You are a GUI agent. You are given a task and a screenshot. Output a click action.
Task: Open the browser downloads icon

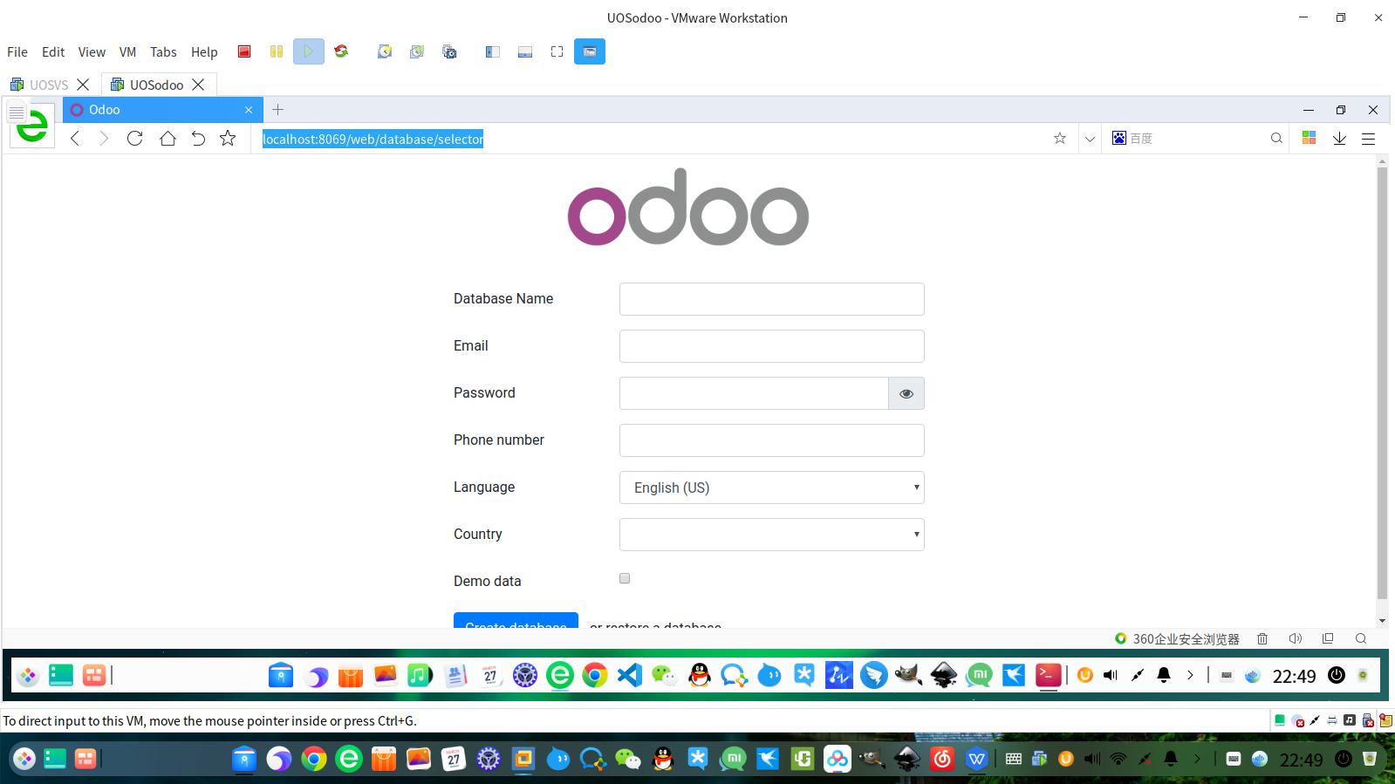(x=1339, y=138)
